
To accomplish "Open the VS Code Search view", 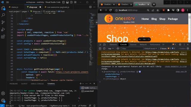I will 3,15.
